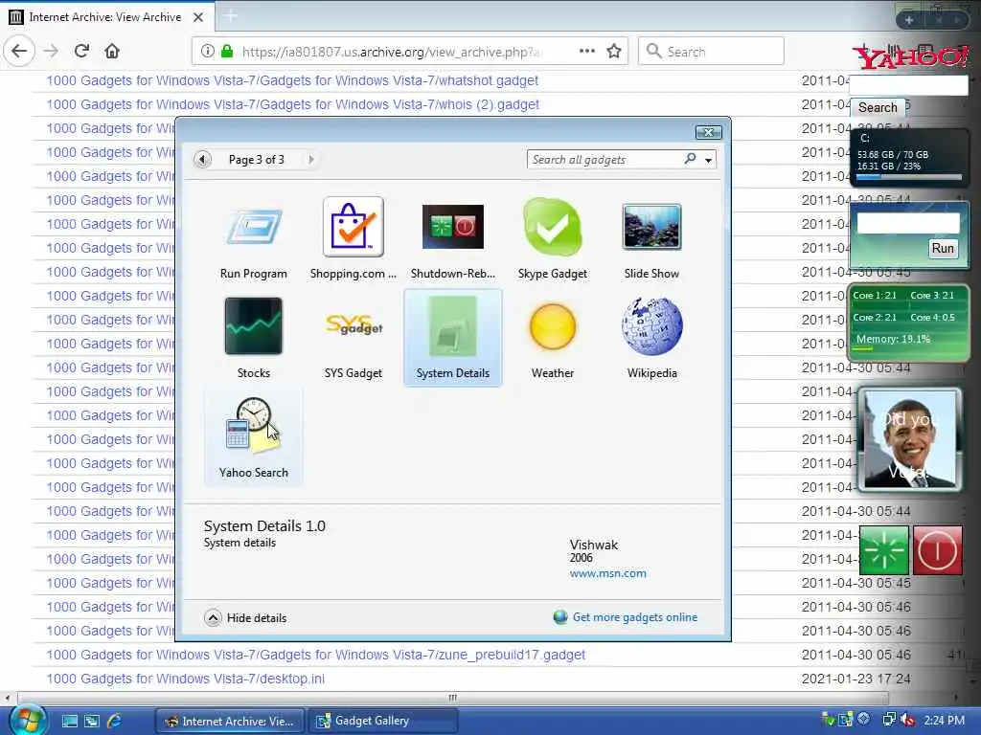The height and width of the screenshot is (735, 981).
Task: Open a new browser tab
Action: click(x=230, y=16)
